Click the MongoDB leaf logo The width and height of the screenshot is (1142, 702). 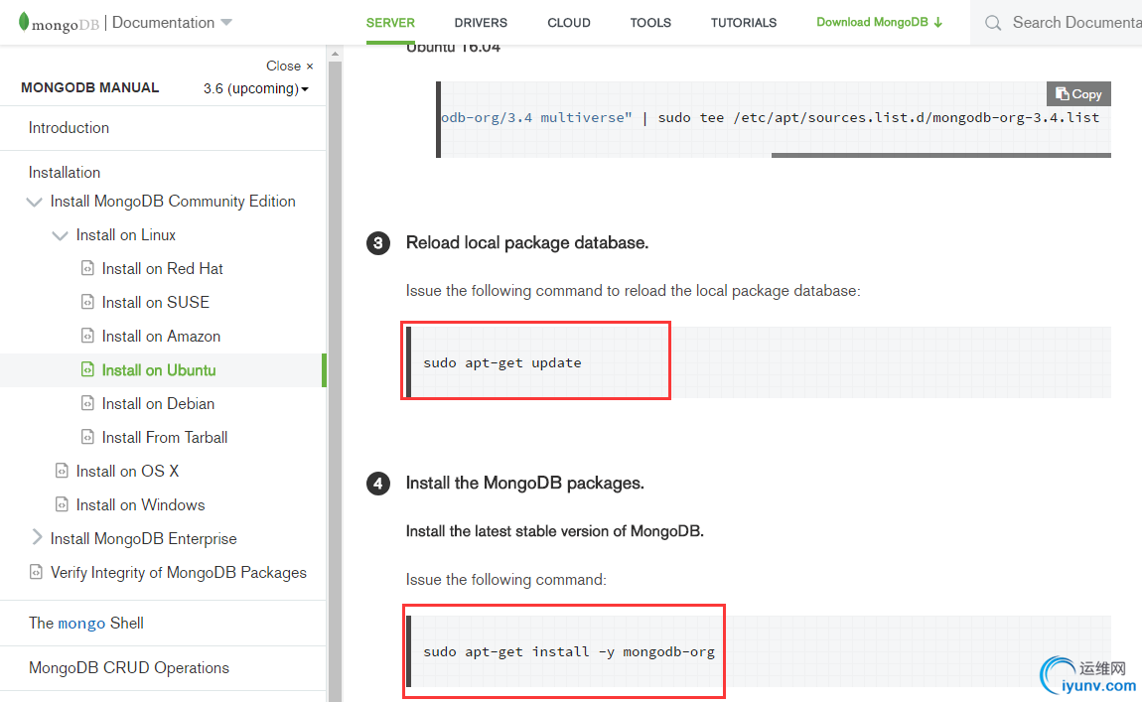[24, 22]
